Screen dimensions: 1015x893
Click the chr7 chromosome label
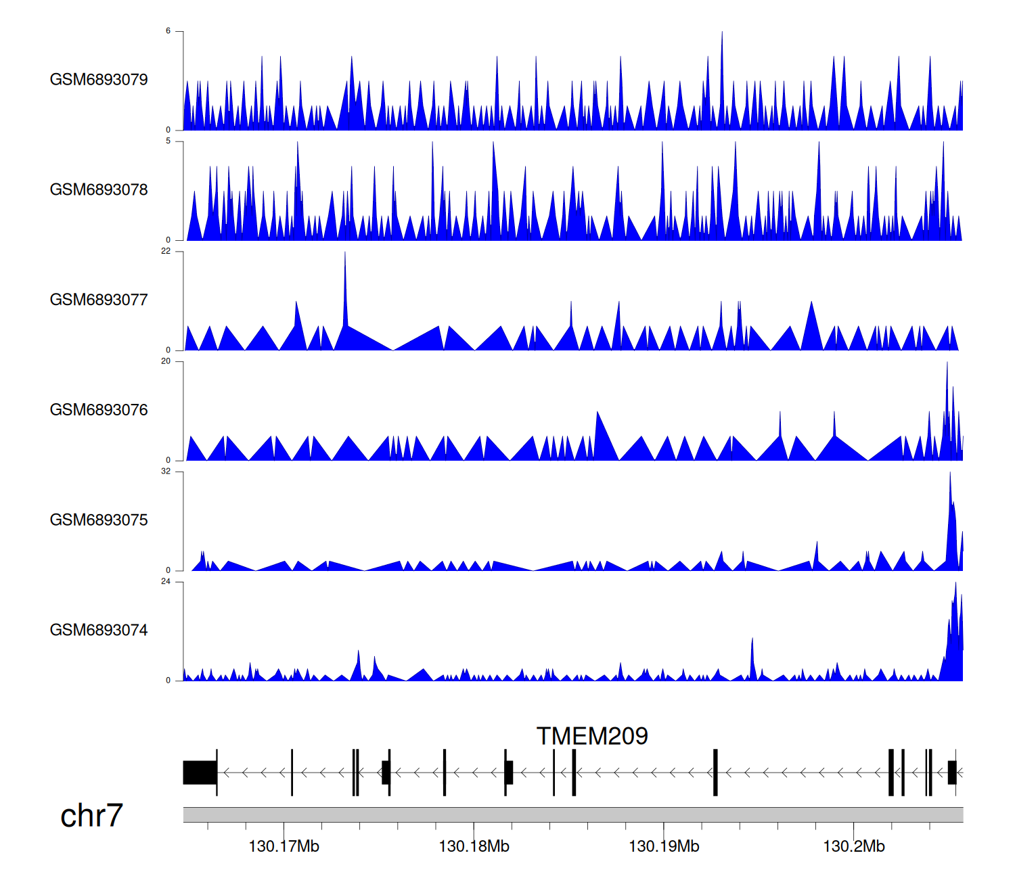point(91,816)
